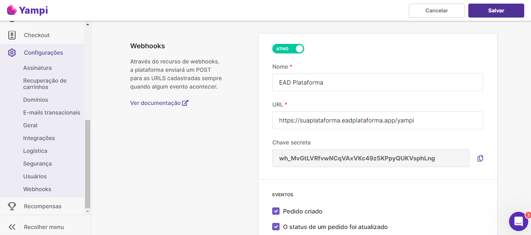
Task: Click the Checkout receipt icon
Action: click(12, 35)
